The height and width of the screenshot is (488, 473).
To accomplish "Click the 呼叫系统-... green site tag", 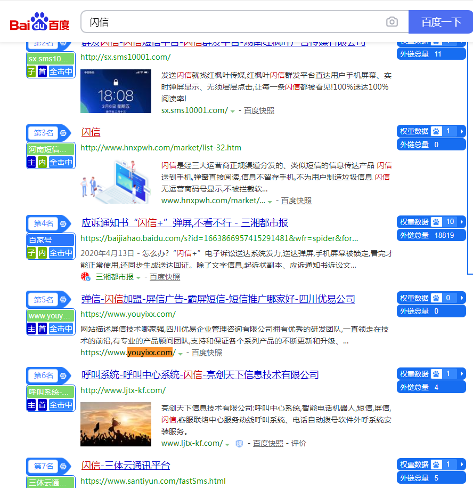I will coord(51,392).
